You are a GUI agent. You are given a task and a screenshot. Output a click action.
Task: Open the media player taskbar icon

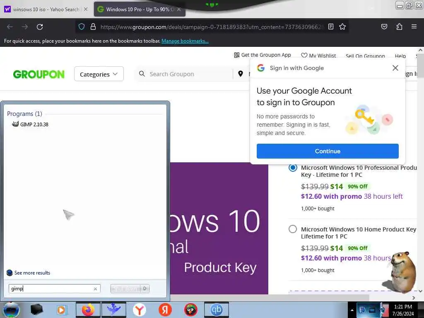point(62,310)
